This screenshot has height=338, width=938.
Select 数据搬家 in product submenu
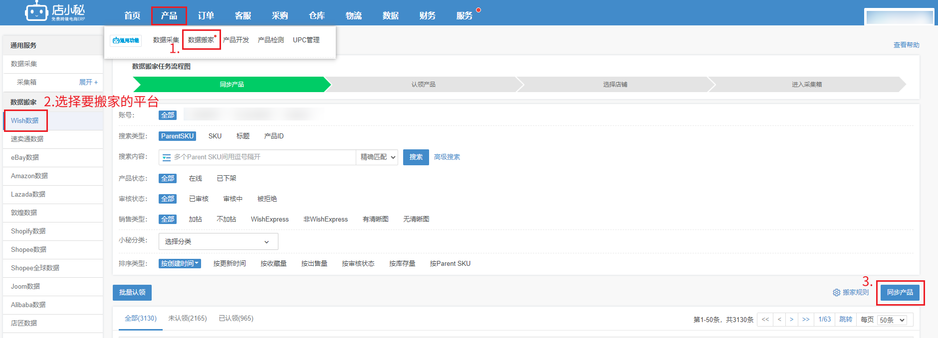coord(201,40)
